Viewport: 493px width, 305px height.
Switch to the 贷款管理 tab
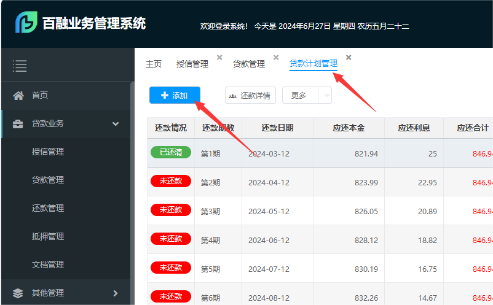(249, 64)
